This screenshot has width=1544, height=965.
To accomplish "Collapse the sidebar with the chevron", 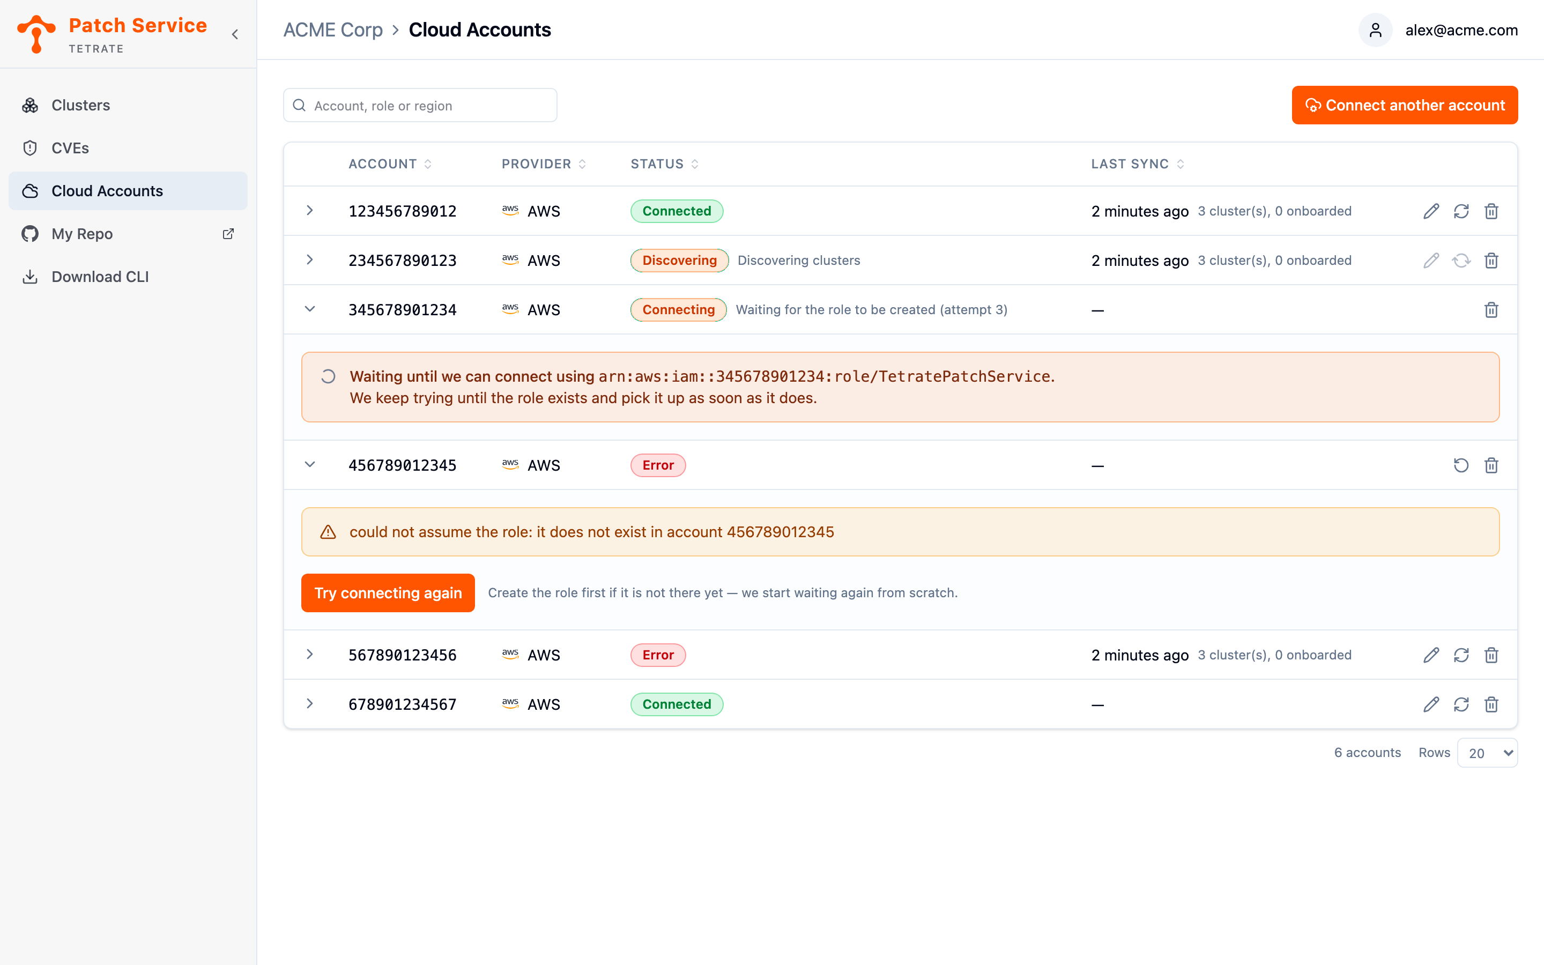I will 235,34.
